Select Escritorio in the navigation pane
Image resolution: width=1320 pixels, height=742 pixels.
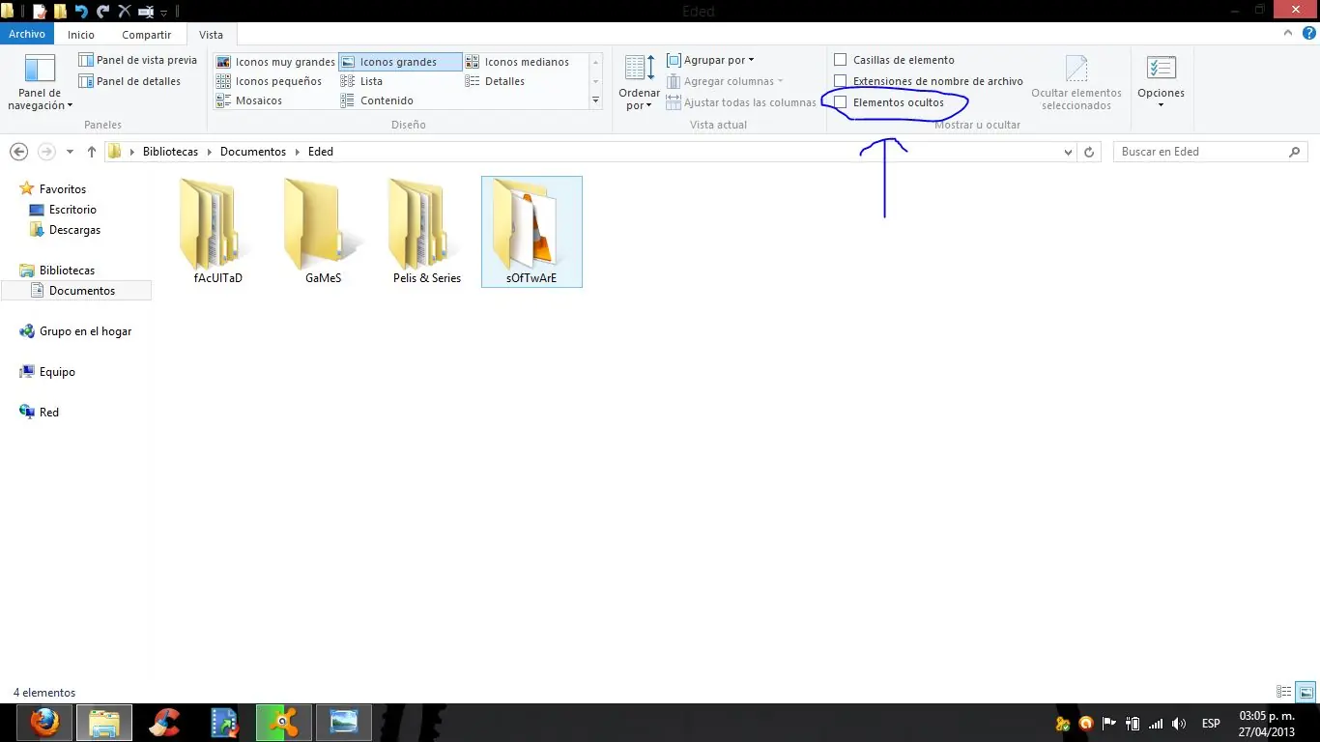click(72, 210)
